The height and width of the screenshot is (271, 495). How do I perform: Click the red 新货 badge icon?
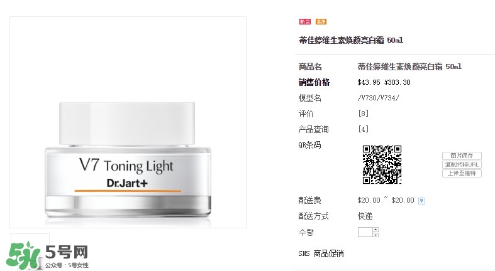[x=305, y=21]
